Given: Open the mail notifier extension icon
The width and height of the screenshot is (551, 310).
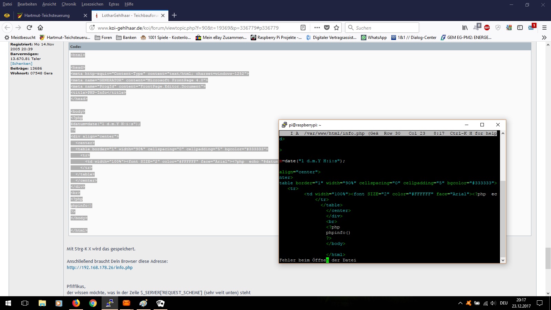Looking at the screenshot, I should [531, 27].
